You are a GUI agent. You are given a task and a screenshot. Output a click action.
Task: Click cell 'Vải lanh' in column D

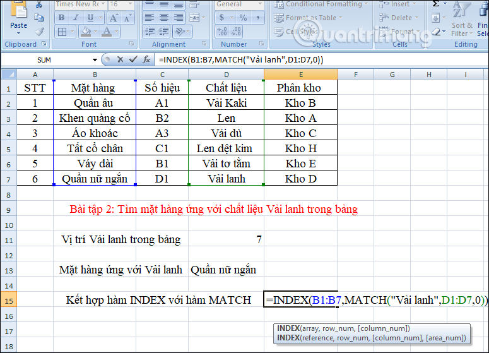pos(226,179)
